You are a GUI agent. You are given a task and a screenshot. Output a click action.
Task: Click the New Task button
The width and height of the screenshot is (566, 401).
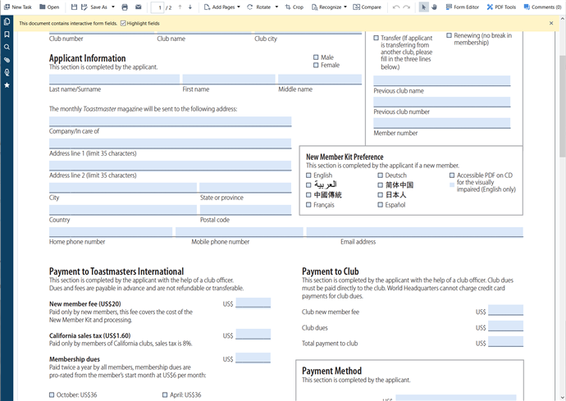18,7
